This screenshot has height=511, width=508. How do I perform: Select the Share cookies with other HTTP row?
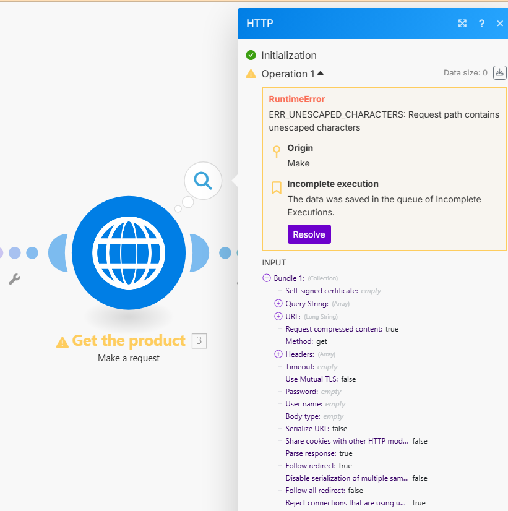356,441
